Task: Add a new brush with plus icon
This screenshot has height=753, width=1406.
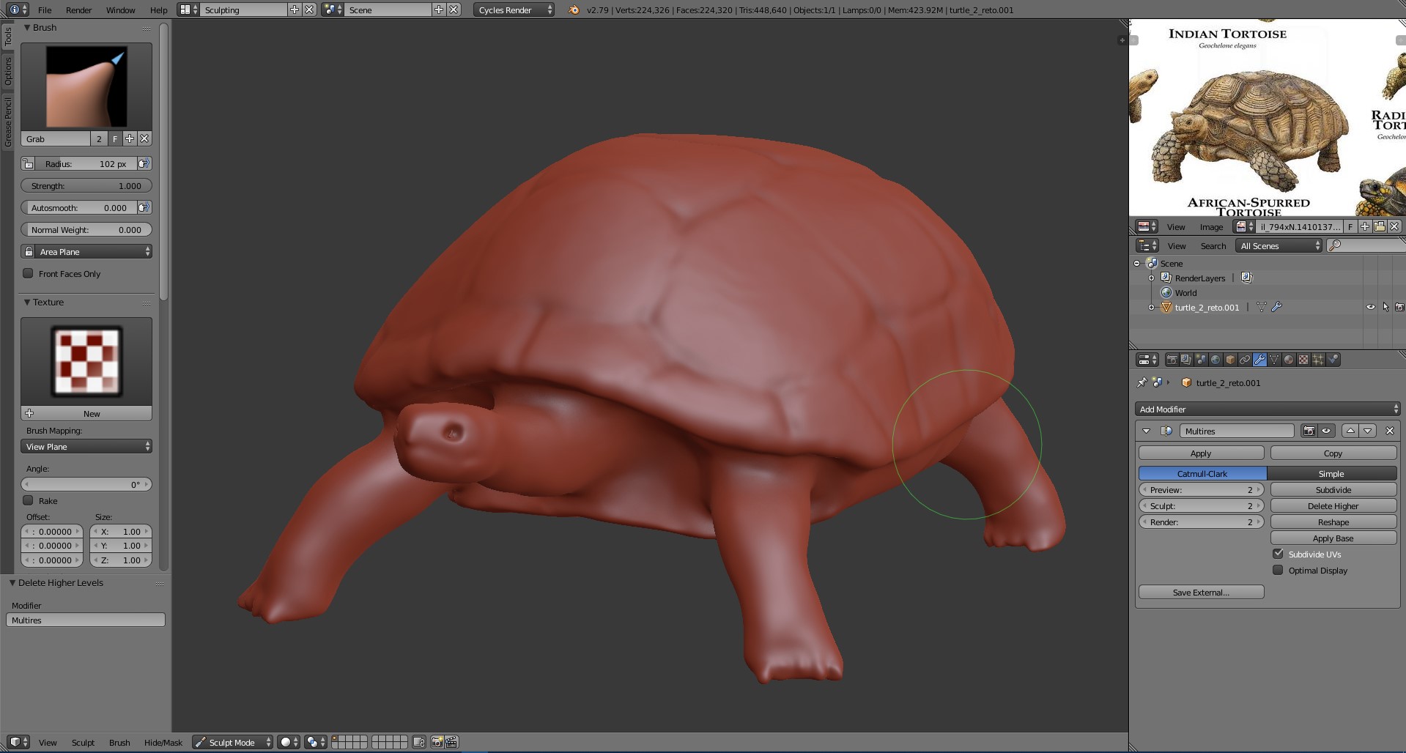Action: point(130,138)
